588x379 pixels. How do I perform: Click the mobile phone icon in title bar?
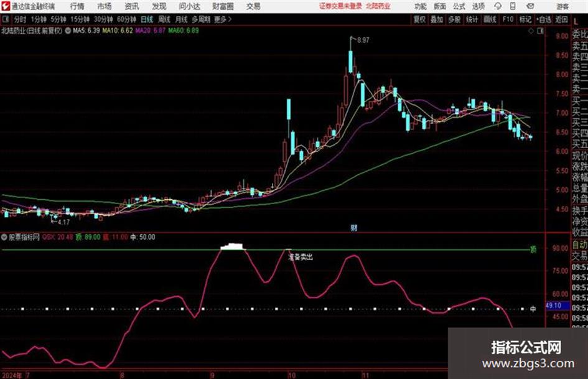(513, 6)
